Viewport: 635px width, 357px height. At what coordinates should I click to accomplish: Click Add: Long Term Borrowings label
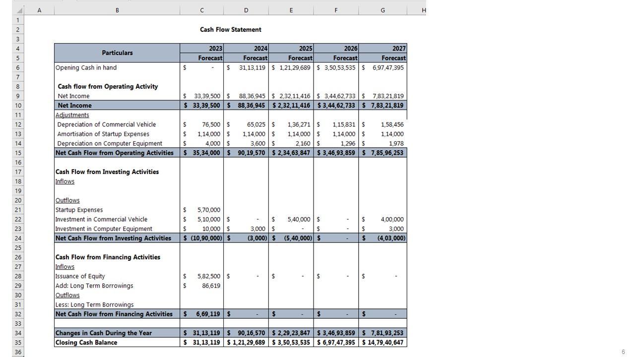[94, 286]
